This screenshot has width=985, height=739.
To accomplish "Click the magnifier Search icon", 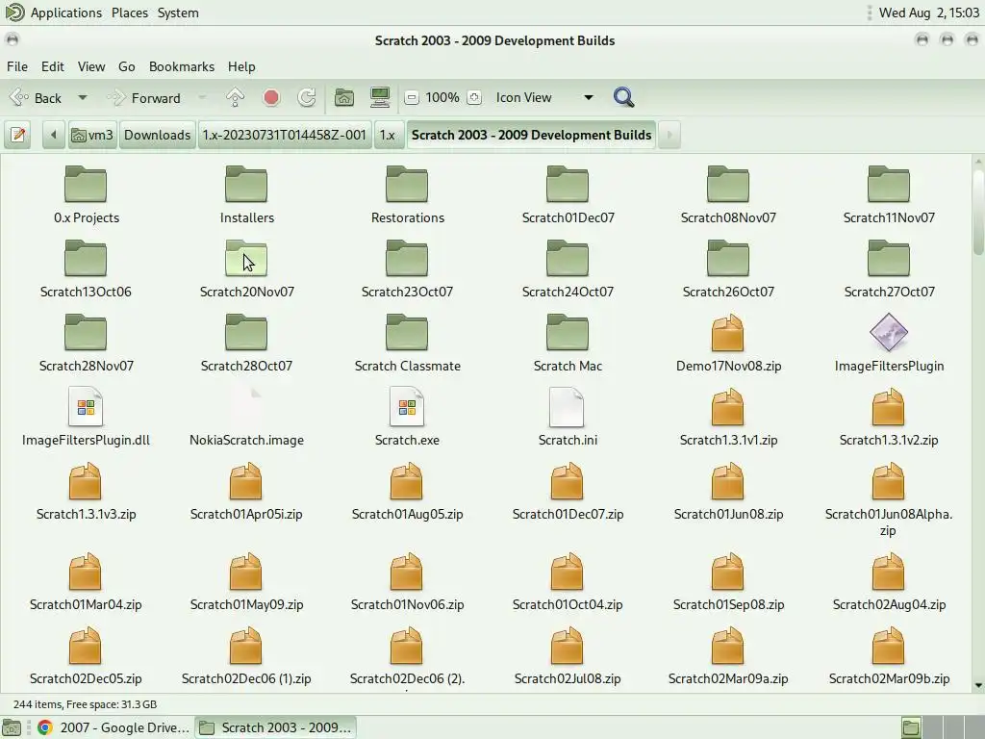I will [623, 97].
